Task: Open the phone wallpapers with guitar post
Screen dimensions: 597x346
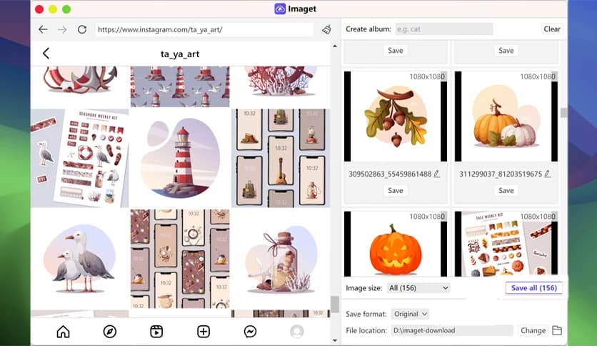Action: coord(281,158)
